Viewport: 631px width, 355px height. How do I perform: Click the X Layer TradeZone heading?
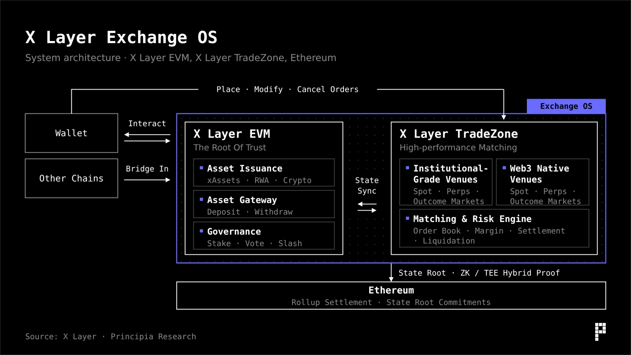click(459, 134)
